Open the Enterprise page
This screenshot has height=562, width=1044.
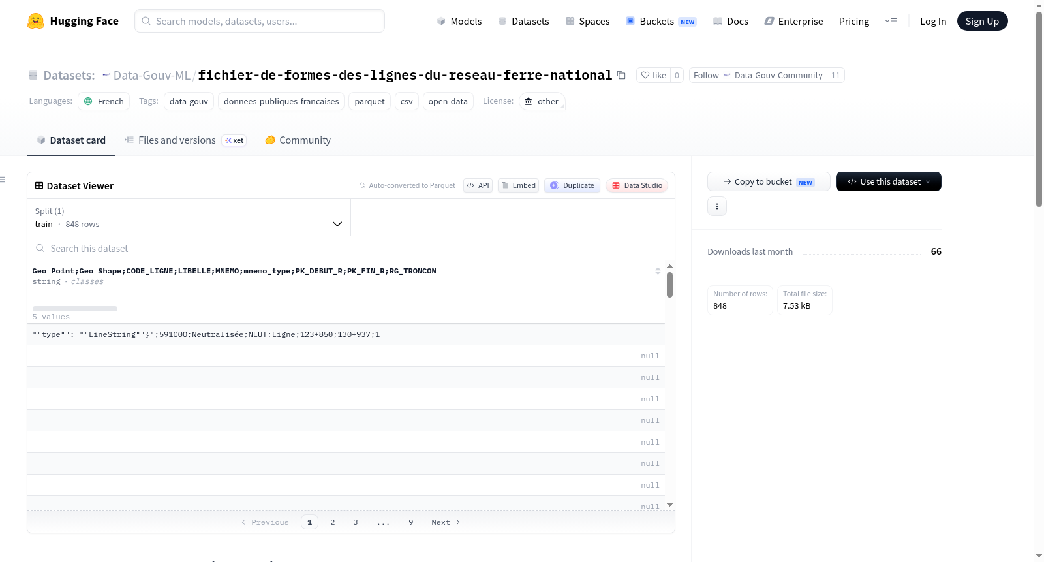point(793,21)
